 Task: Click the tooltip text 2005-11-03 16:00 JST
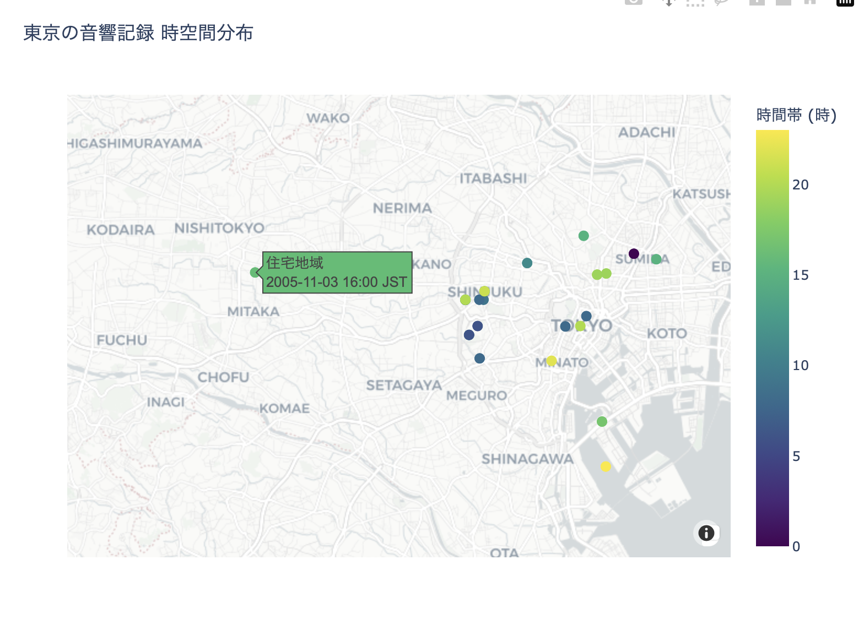pos(337,283)
